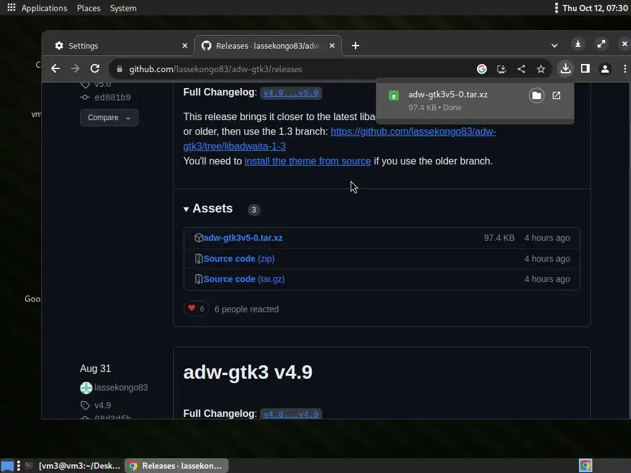Viewport: 631px width, 473px height.
Task: Bookmark this page with the star icon
Action: pyautogui.click(x=541, y=69)
